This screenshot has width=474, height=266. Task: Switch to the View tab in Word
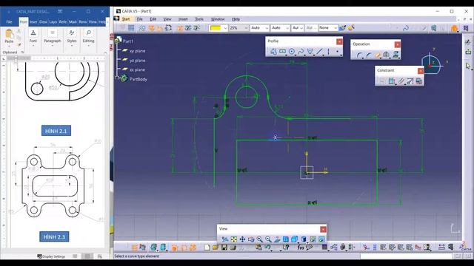[x=93, y=21]
